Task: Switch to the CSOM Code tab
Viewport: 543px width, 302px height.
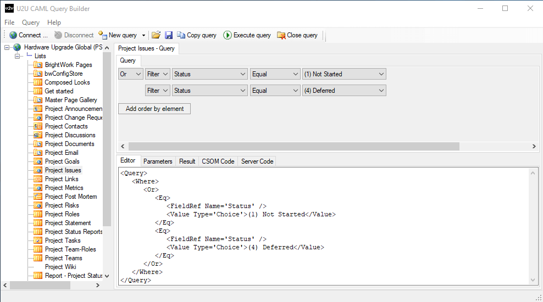Action: coord(218,161)
